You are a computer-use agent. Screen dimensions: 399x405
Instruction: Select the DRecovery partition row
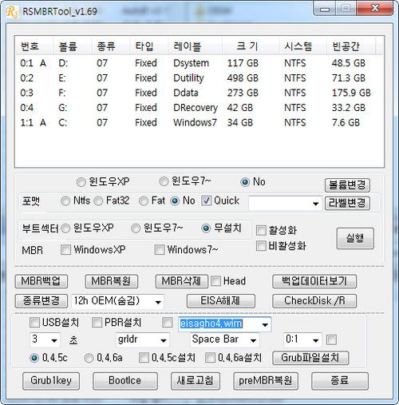pos(199,108)
